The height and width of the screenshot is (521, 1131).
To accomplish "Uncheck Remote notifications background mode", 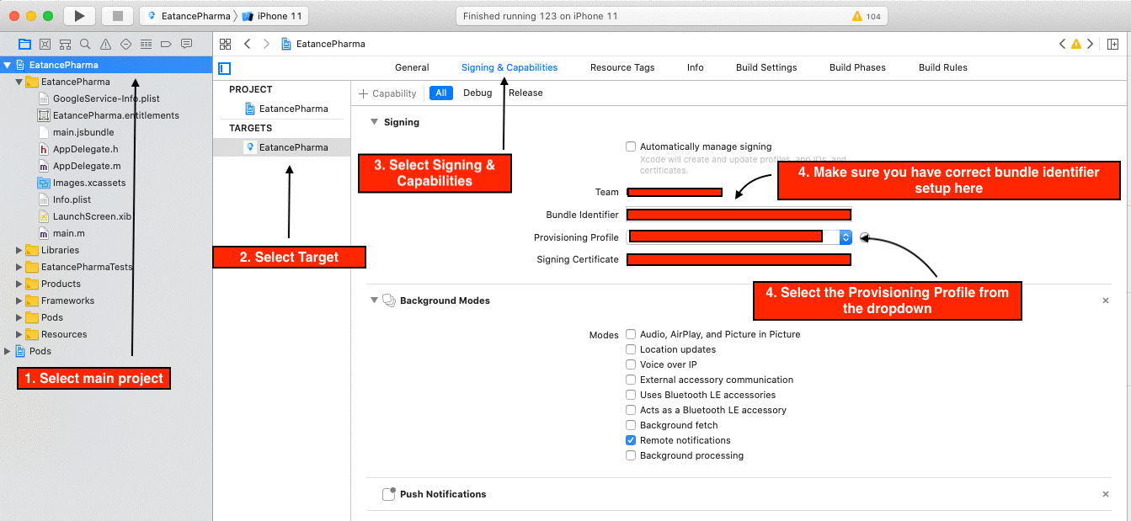I will [x=631, y=440].
